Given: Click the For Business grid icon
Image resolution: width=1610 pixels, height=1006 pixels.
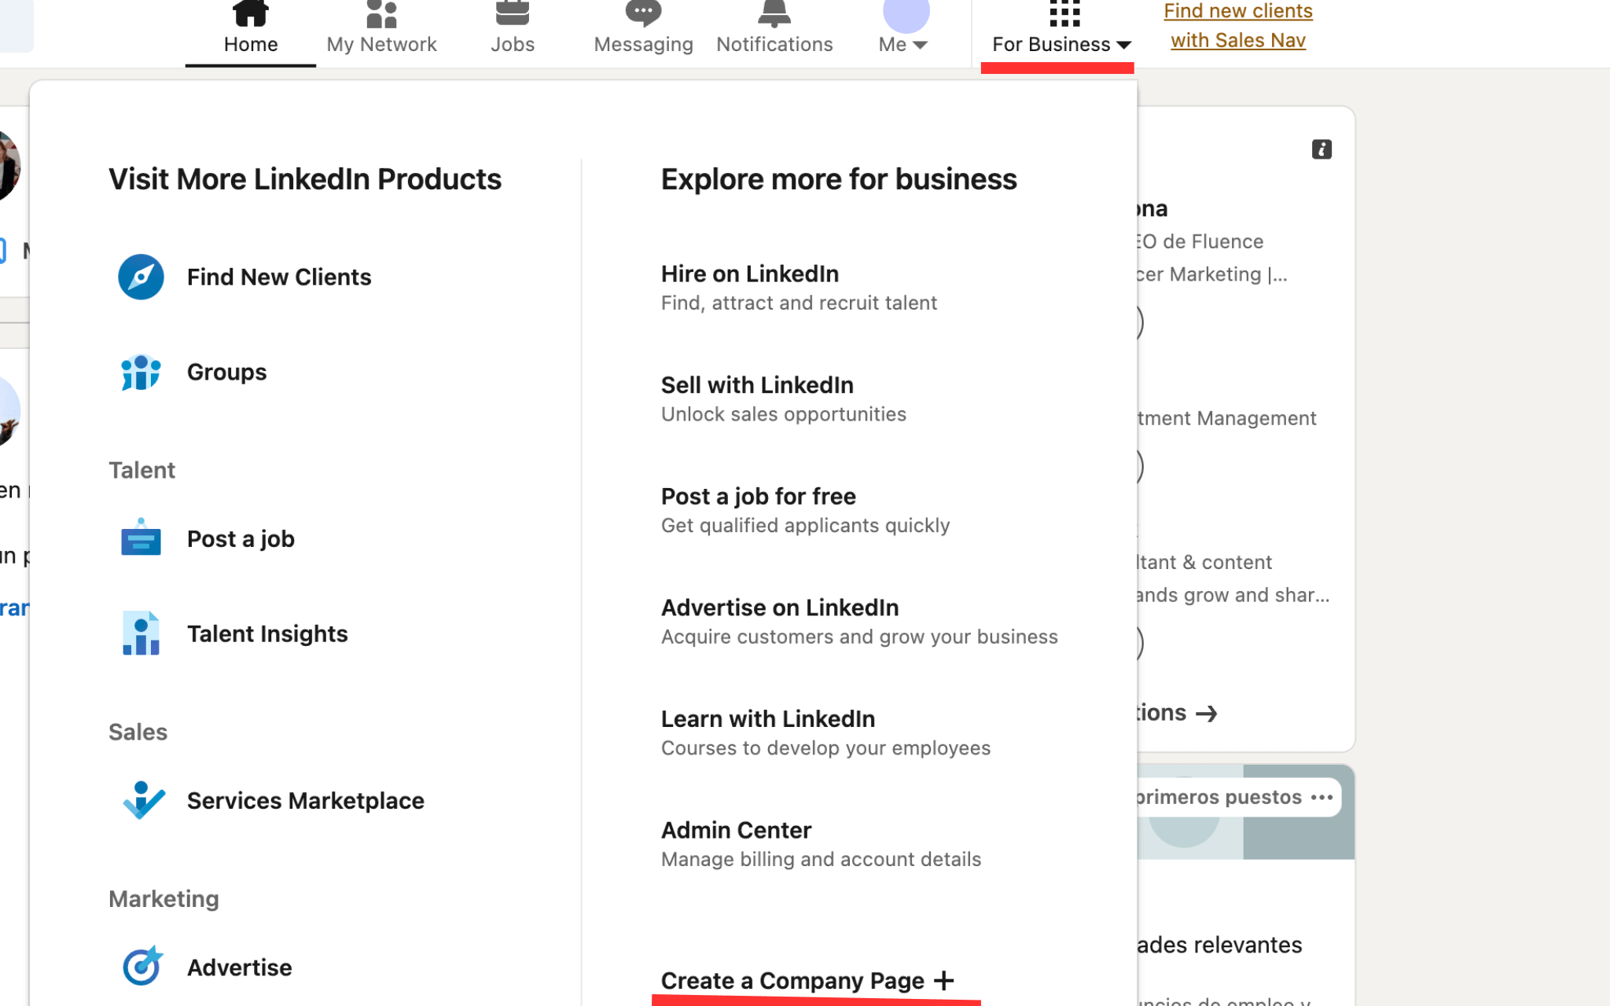Looking at the screenshot, I should 1065,13.
